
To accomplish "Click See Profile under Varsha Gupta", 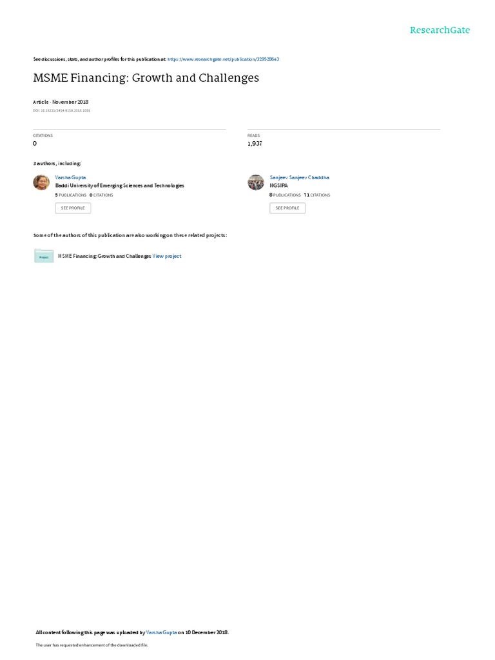I will tap(73, 208).
